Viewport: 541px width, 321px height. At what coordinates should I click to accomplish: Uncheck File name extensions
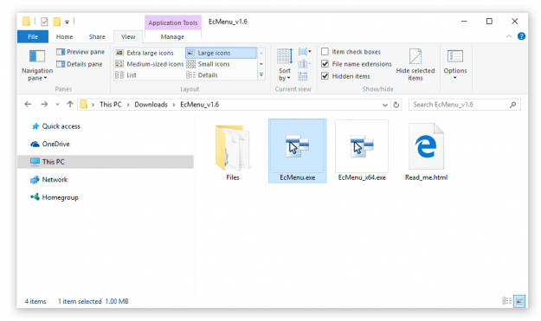[357, 64]
